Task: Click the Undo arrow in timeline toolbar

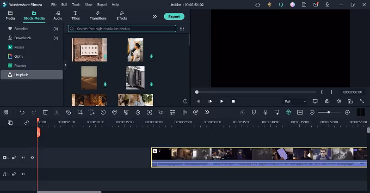Action: coord(22,112)
